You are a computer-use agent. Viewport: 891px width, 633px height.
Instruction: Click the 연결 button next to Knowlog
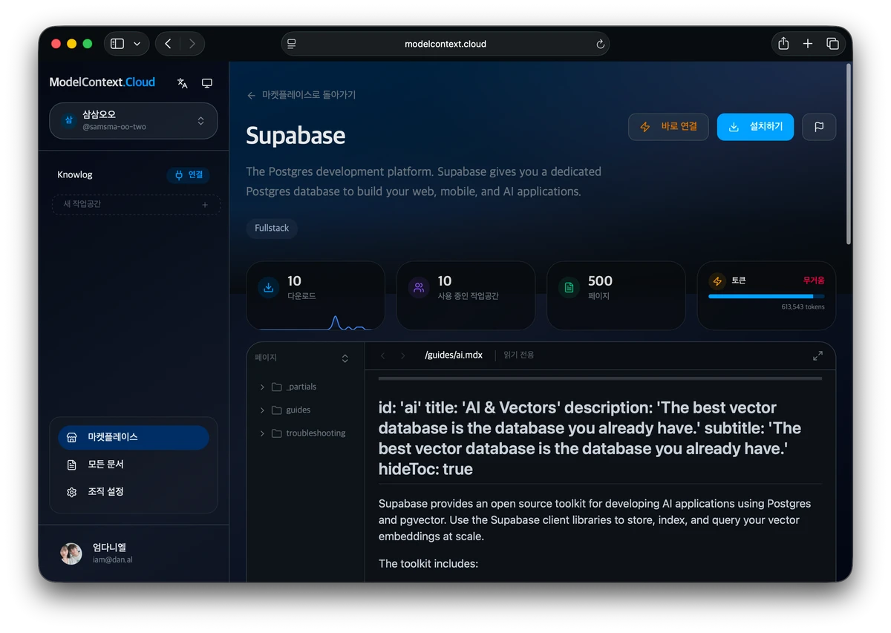pos(188,175)
